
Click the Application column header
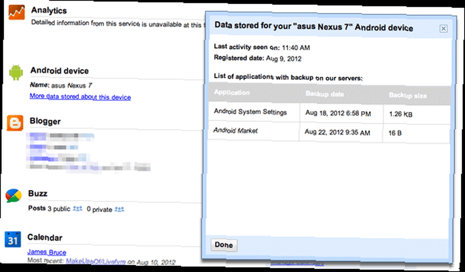point(232,93)
